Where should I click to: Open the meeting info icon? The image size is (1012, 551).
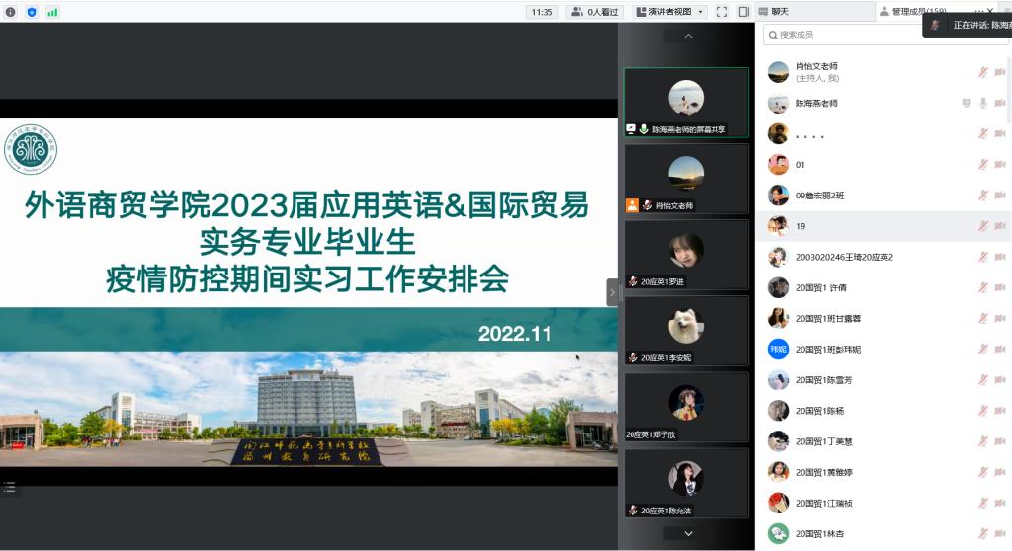[10, 12]
